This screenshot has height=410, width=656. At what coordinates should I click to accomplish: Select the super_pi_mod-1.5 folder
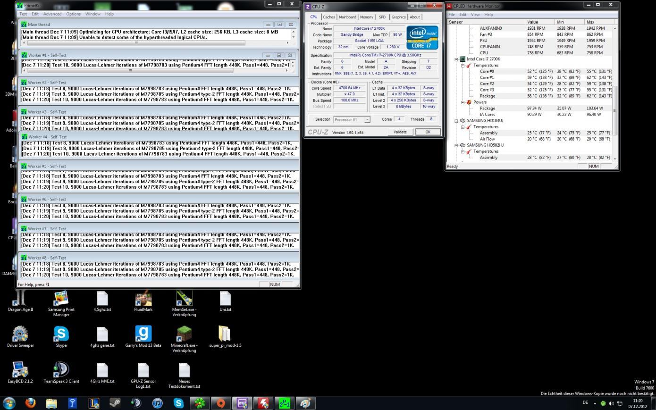point(225,337)
